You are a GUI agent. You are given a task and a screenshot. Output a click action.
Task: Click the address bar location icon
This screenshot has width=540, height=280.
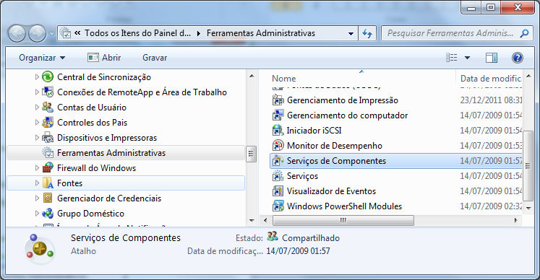click(x=66, y=33)
